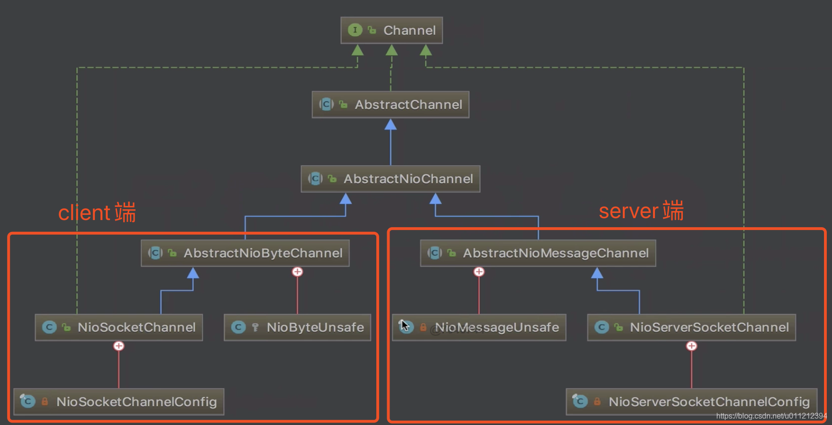Click the interface icon on the Channel node
This screenshot has height=425, width=832.
click(x=355, y=30)
